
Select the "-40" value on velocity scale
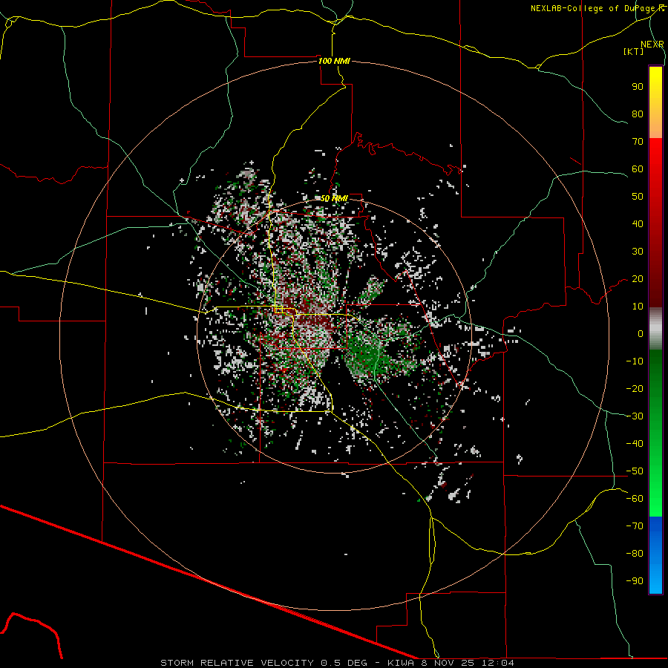click(635, 444)
